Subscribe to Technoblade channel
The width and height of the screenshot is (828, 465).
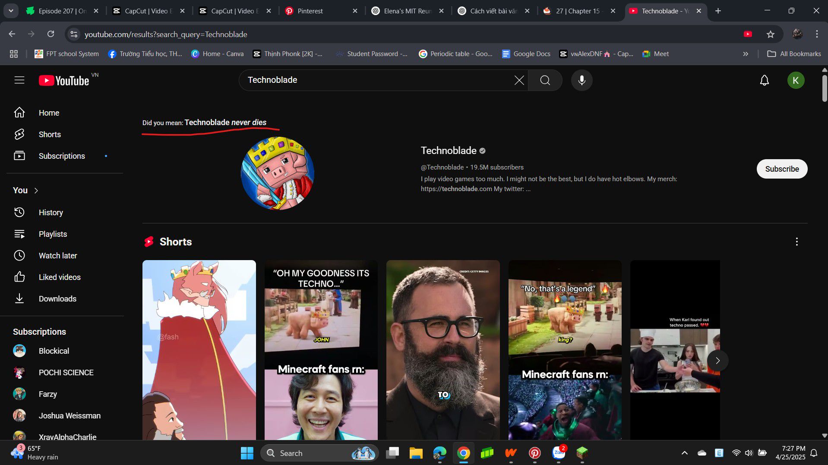point(782,169)
